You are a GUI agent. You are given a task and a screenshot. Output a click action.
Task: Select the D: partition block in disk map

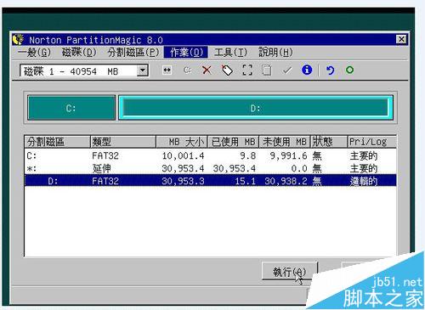click(x=256, y=108)
